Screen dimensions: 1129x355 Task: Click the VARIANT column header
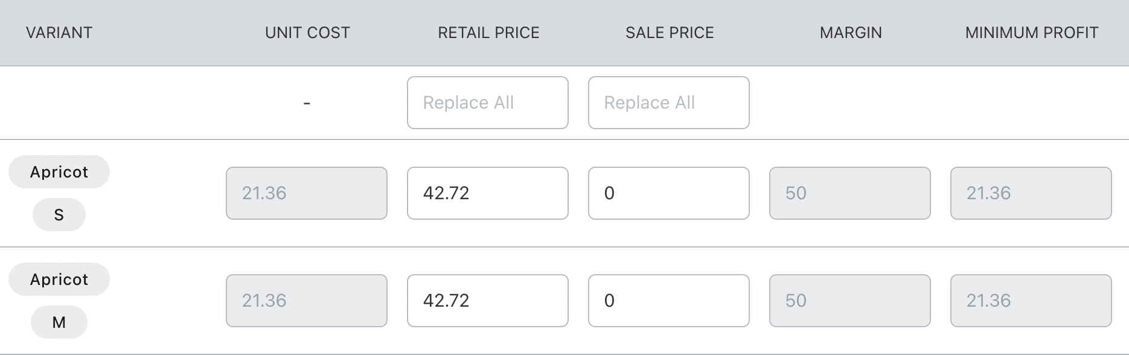point(59,33)
